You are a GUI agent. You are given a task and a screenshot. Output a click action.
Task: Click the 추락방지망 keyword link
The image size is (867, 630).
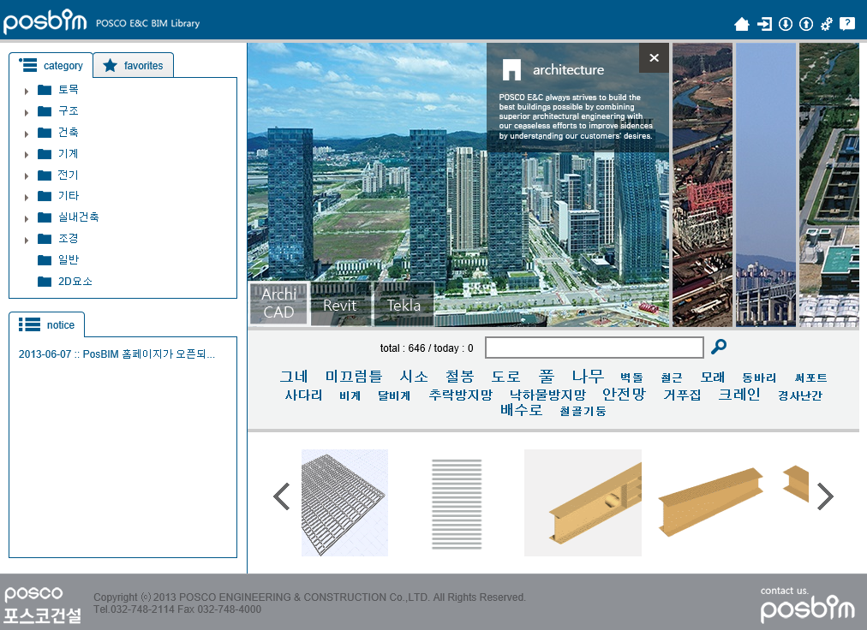[x=461, y=395]
